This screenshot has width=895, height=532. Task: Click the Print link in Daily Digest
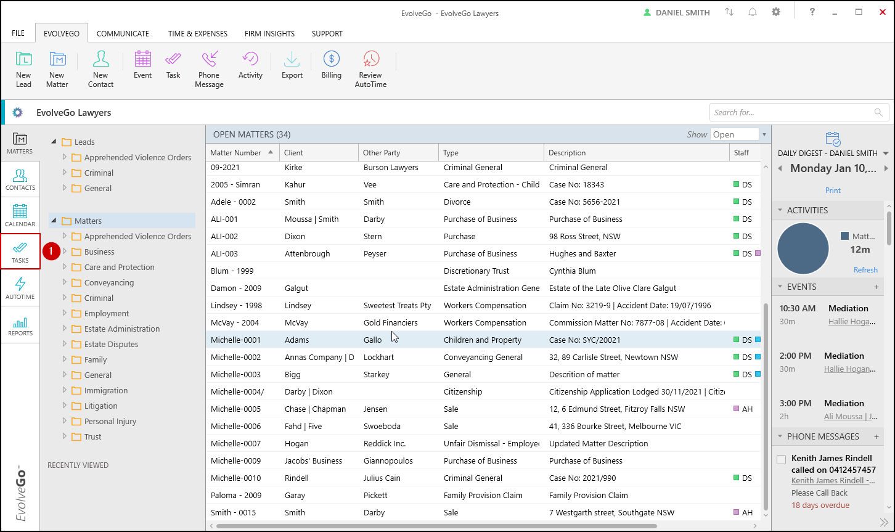click(x=833, y=190)
